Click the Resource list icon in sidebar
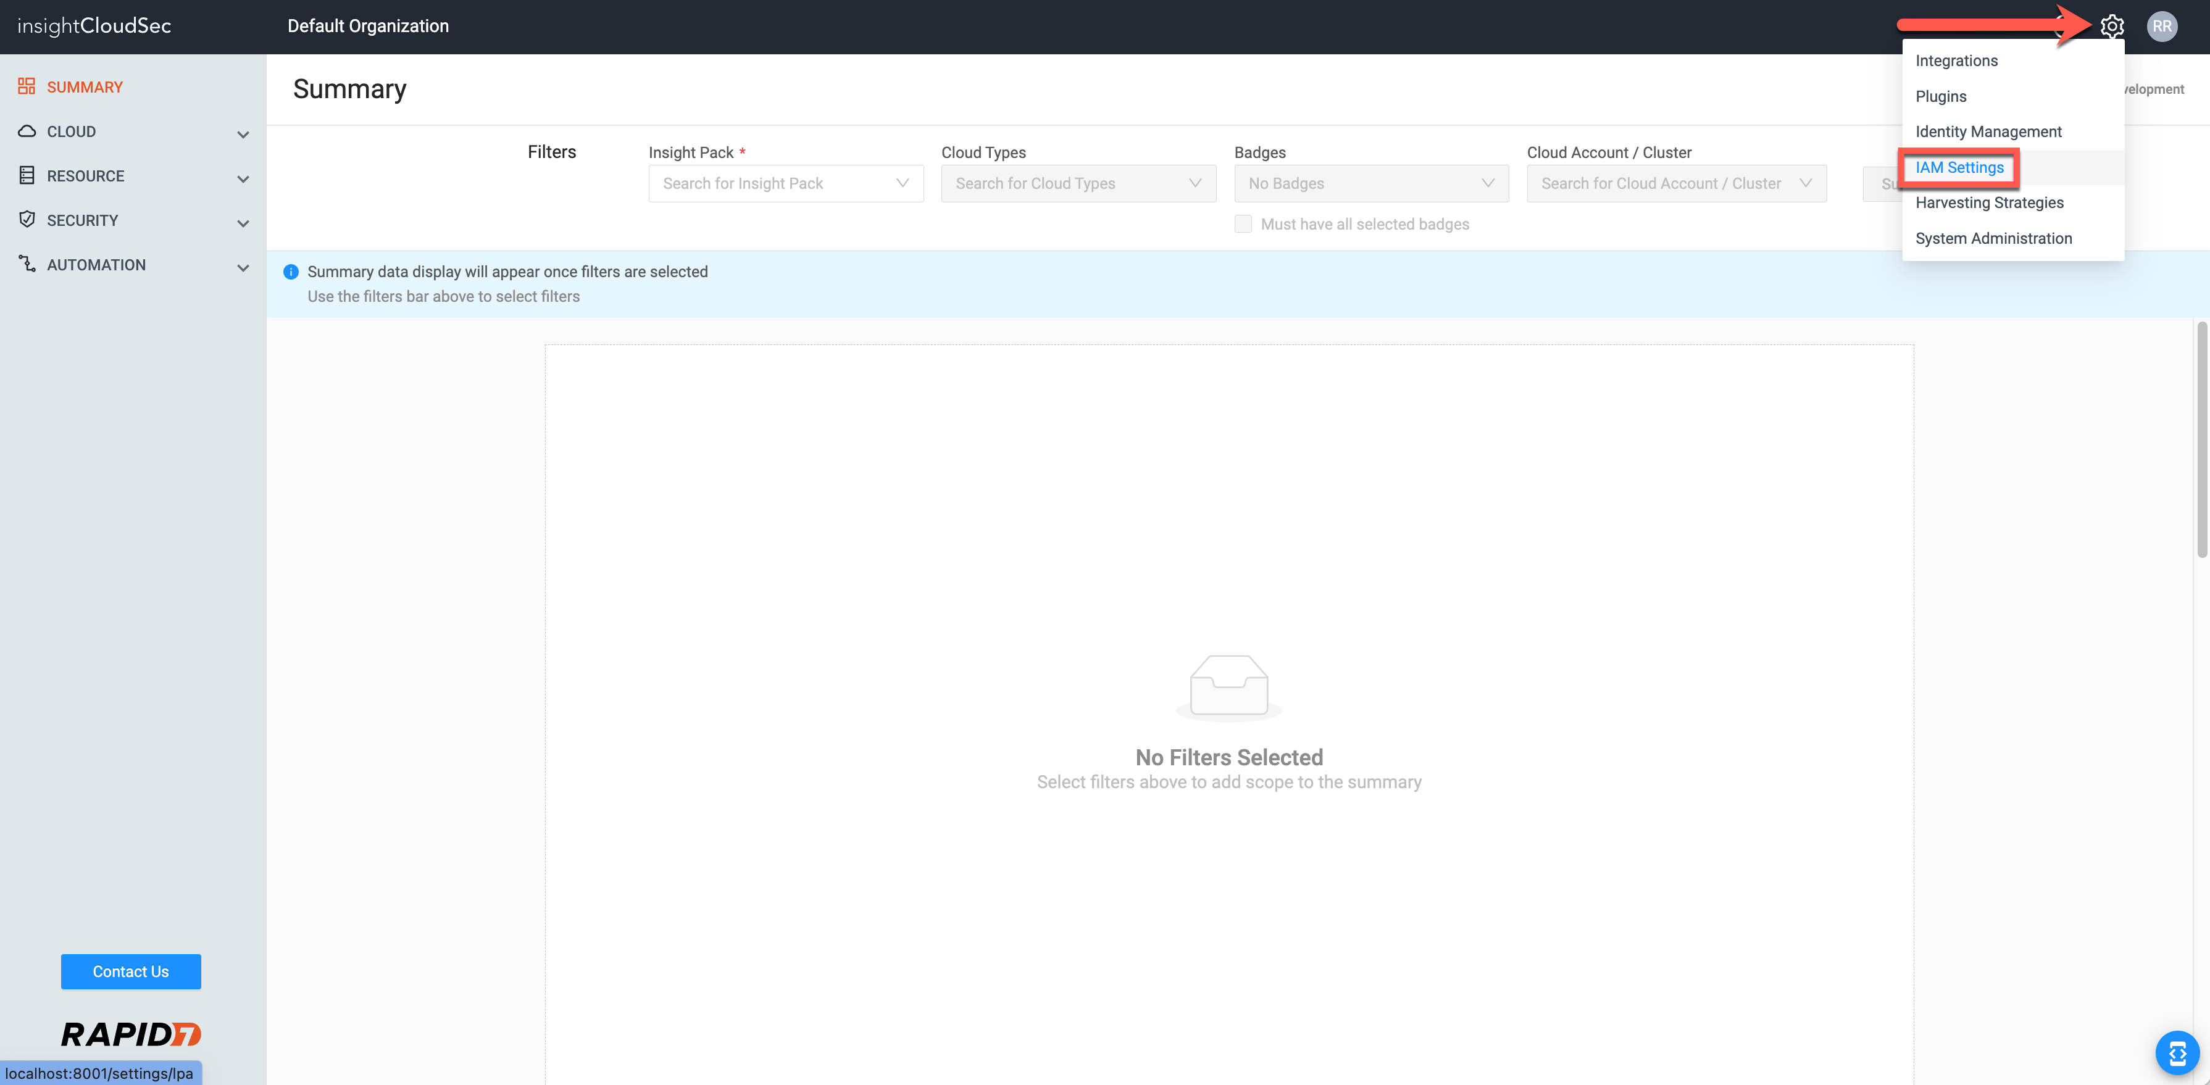2210x1085 pixels. pyautogui.click(x=27, y=175)
